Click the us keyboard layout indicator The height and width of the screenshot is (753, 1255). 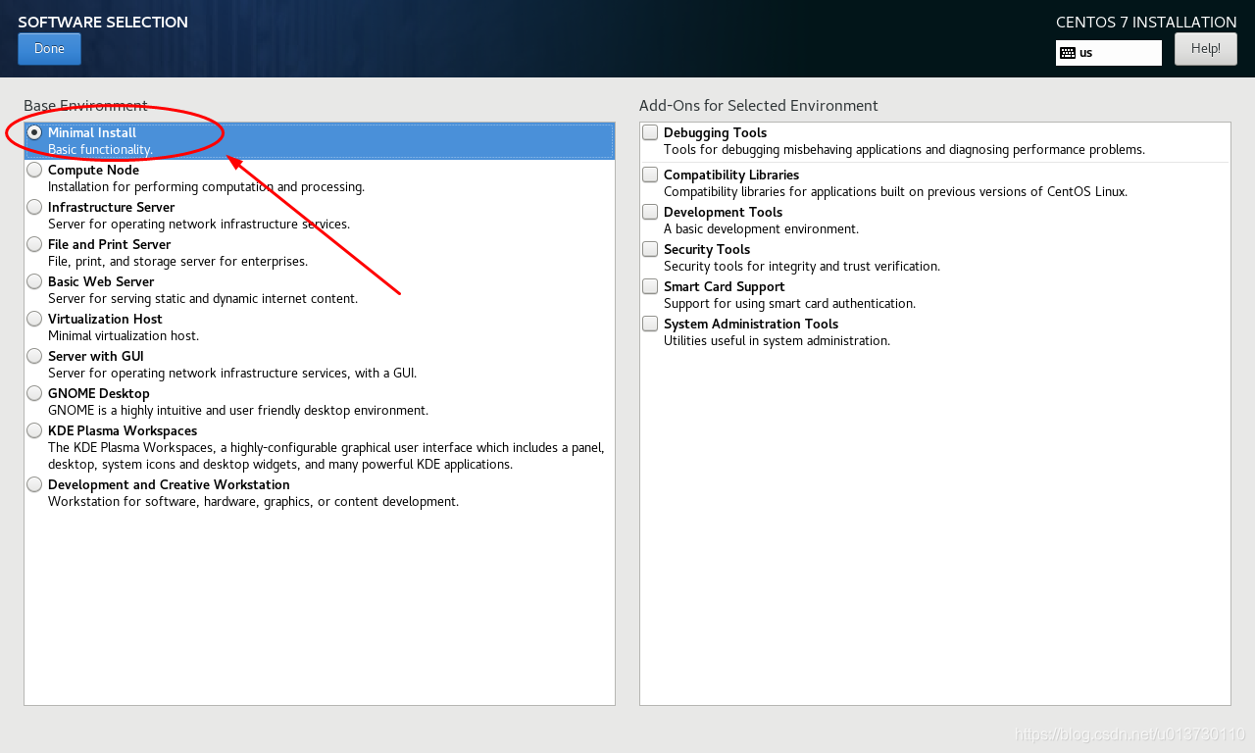pyautogui.click(x=1109, y=53)
